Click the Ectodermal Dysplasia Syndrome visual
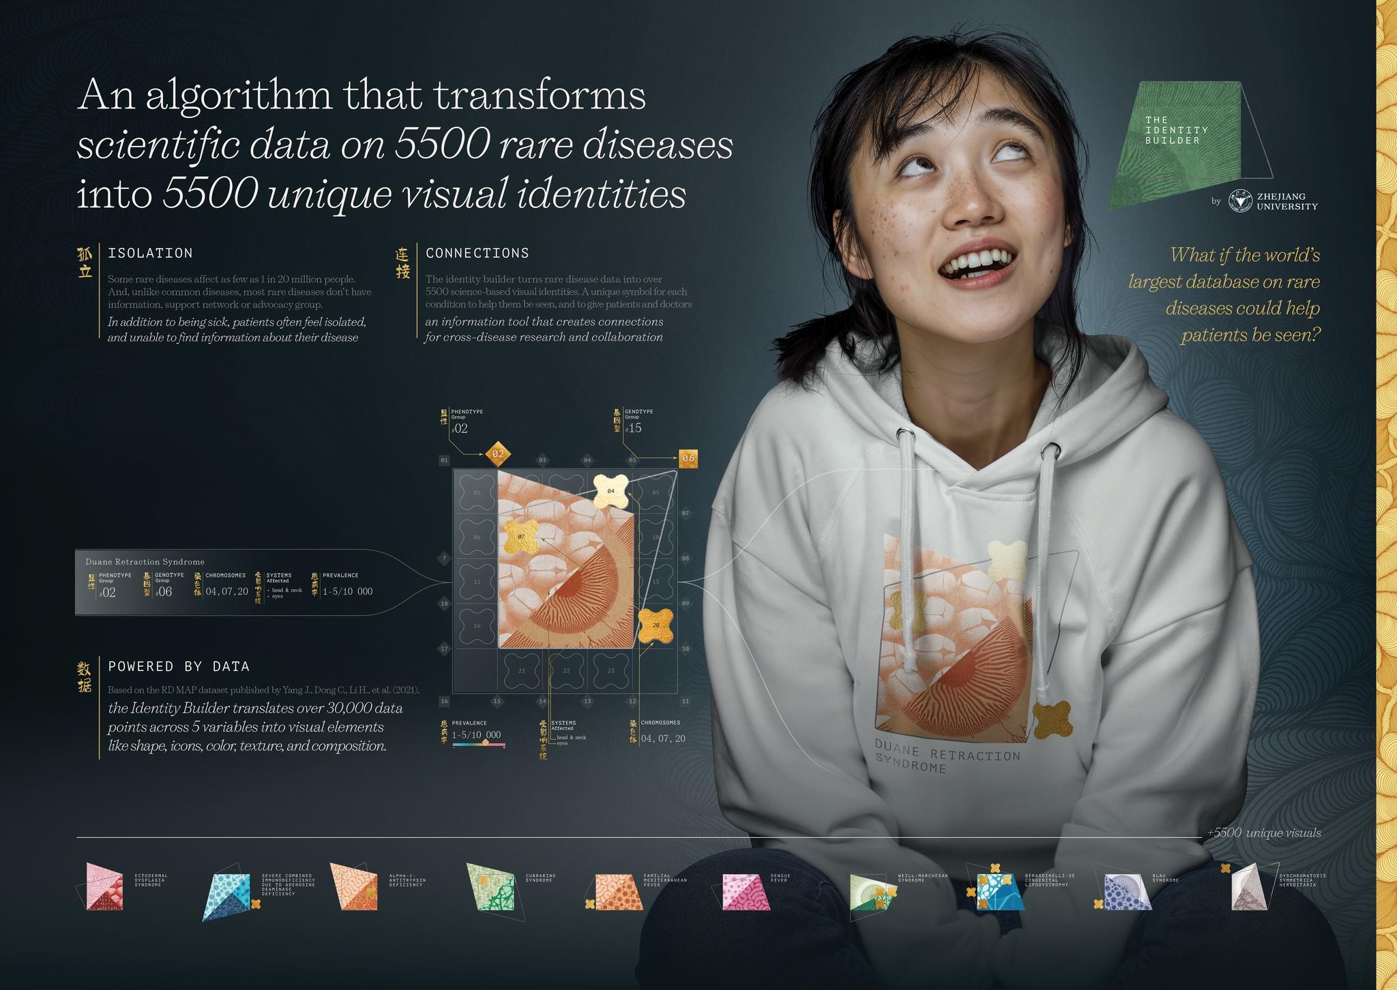The height and width of the screenshot is (990, 1397). (x=104, y=886)
